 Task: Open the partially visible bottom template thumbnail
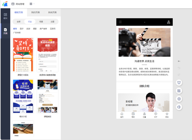coord(23,129)
